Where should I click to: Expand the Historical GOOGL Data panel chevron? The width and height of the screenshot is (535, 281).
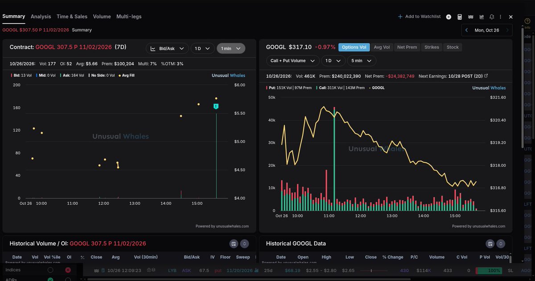[x=501, y=244]
